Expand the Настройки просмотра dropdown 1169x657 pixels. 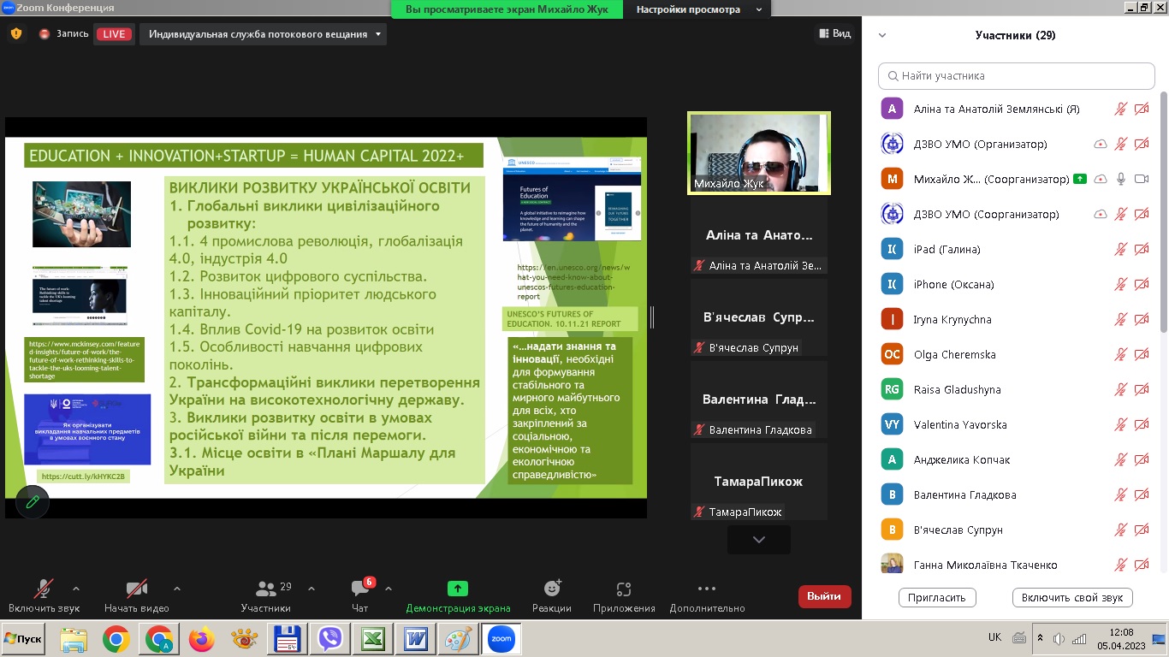coord(758,9)
